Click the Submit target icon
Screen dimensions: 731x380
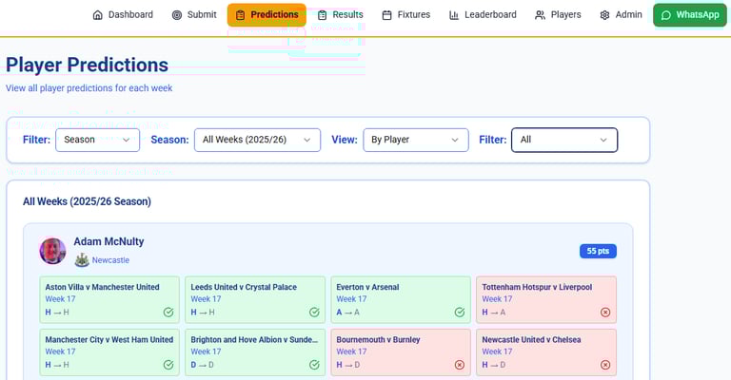(177, 15)
